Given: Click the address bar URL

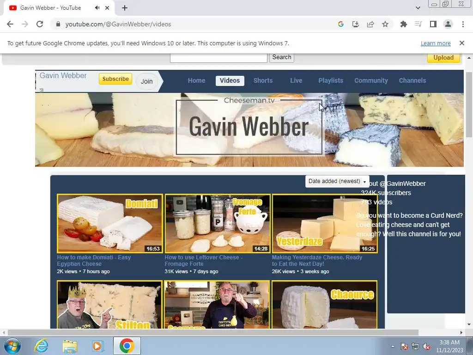Looking at the screenshot, I should coord(118,24).
